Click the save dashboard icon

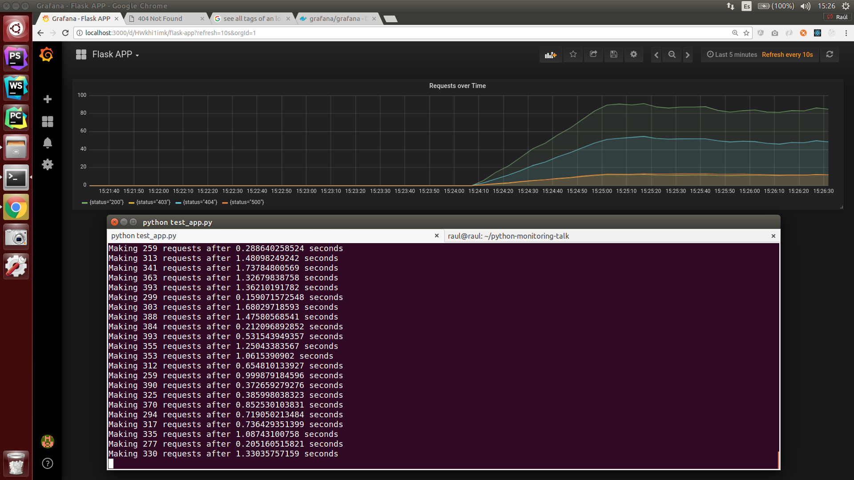coord(613,54)
